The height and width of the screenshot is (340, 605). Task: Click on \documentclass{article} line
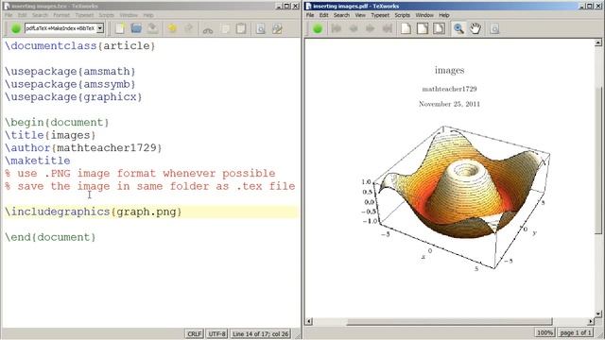tap(79, 46)
